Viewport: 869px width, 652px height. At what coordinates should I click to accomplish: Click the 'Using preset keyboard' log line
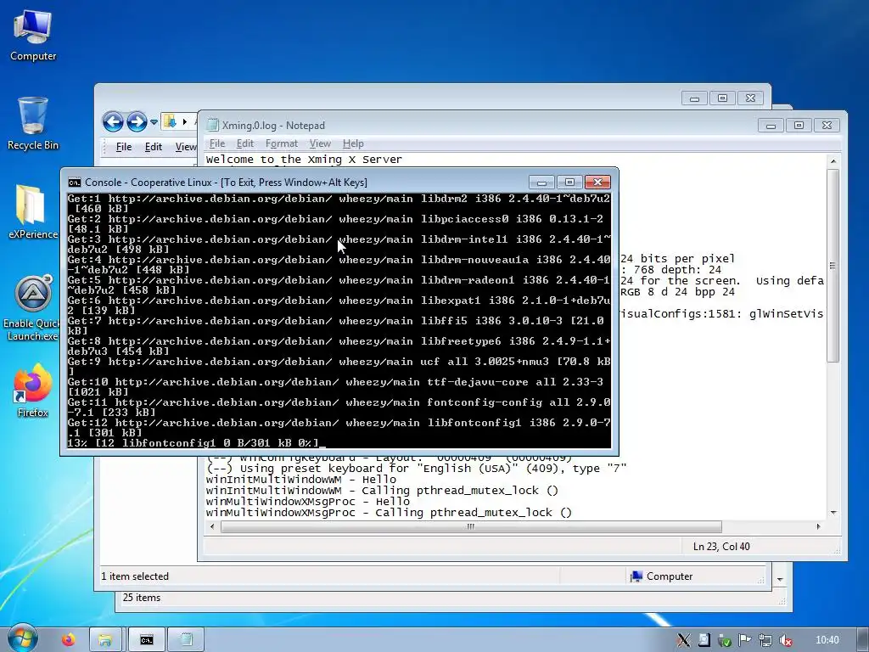coord(416,469)
